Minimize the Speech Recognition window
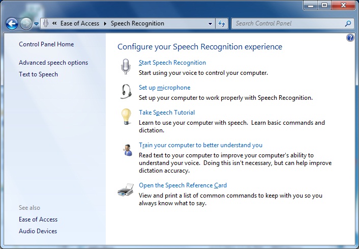 [311, 5]
